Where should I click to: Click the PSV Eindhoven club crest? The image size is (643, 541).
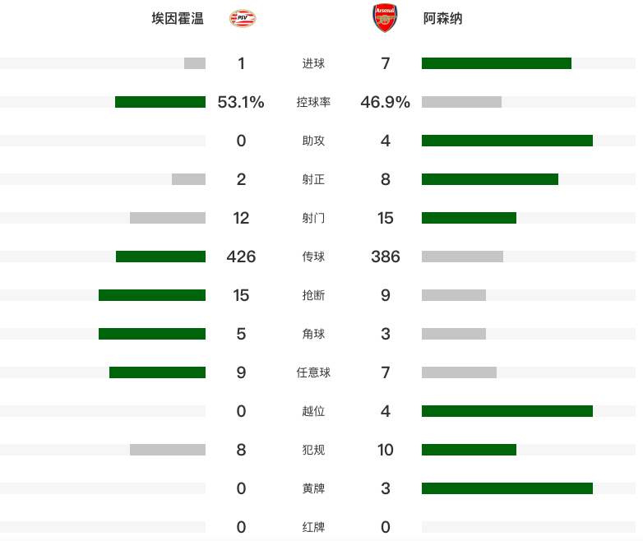[x=243, y=18]
